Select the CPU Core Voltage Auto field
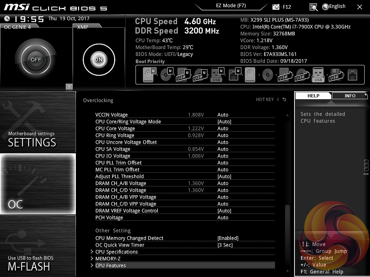 pos(223,128)
